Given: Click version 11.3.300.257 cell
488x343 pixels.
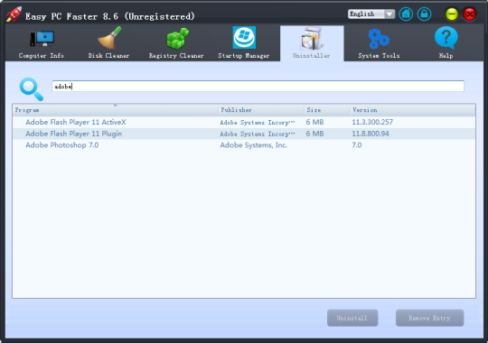Looking at the screenshot, I should click(x=372, y=122).
